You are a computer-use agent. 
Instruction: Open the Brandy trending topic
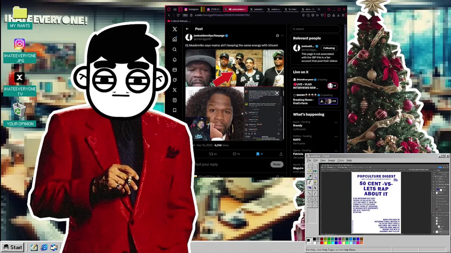[x=298, y=125]
